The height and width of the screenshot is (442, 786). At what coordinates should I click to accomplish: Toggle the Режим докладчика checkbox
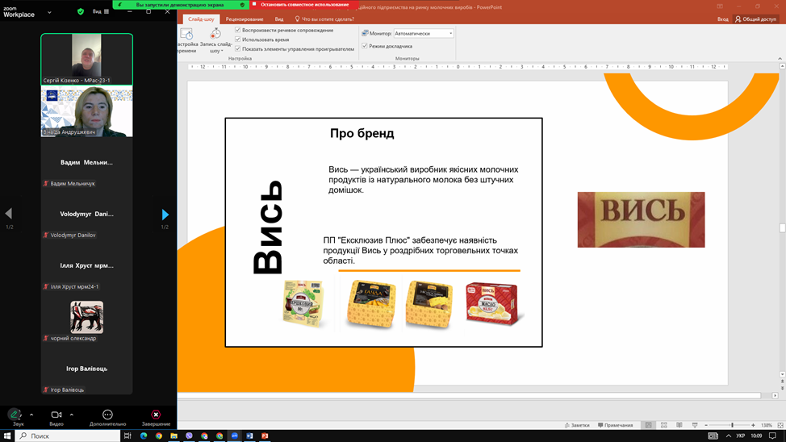[365, 46]
